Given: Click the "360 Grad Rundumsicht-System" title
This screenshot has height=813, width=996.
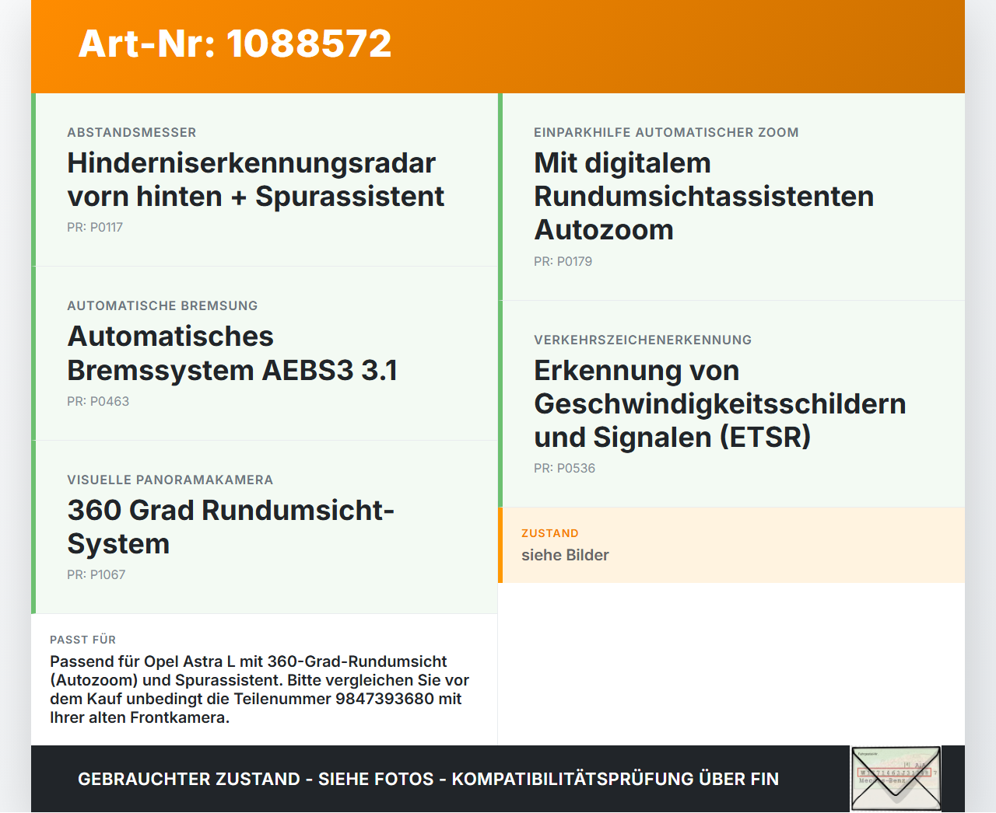Looking at the screenshot, I should 231,527.
